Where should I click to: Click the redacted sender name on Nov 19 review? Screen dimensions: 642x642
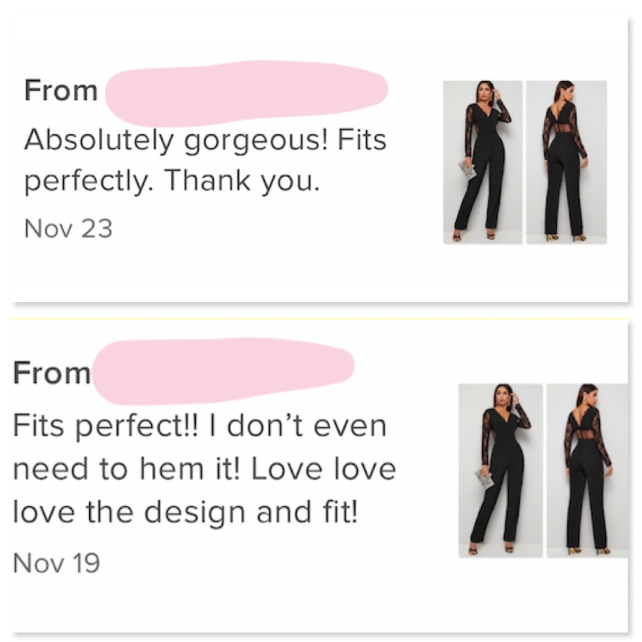(225, 370)
